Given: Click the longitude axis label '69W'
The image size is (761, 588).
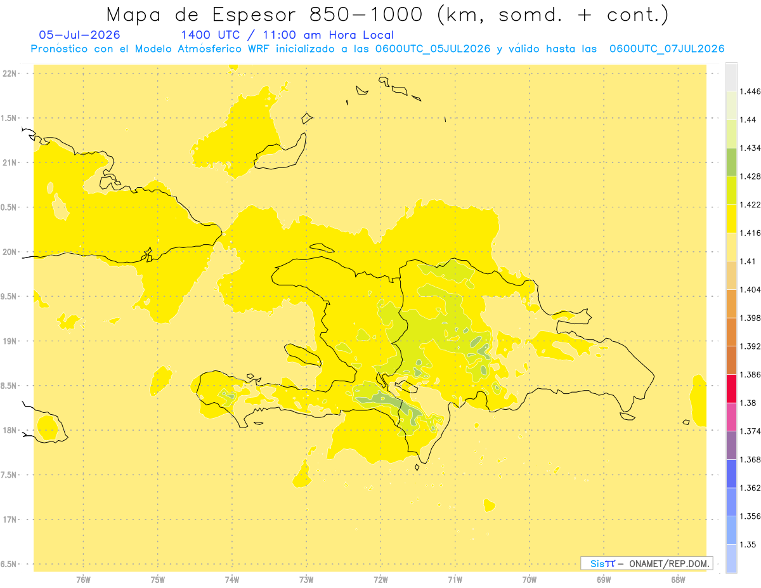Looking at the screenshot, I should (x=604, y=580).
